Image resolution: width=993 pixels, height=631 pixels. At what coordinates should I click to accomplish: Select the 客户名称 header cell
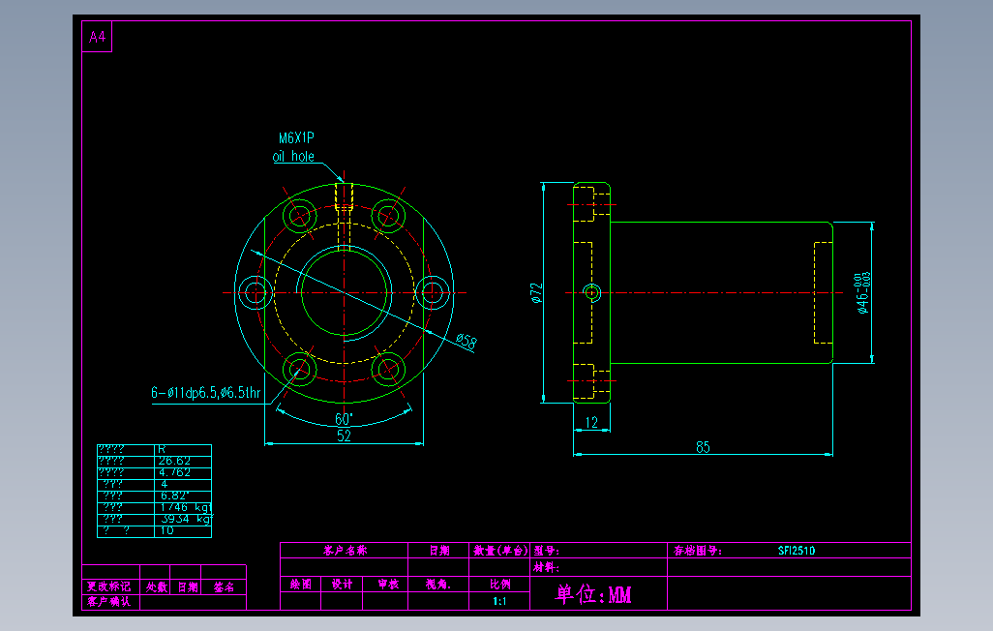(346, 551)
